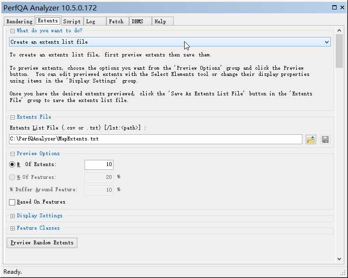Click the Extents List File path field
348x278 pixels.
[x=156, y=139]
